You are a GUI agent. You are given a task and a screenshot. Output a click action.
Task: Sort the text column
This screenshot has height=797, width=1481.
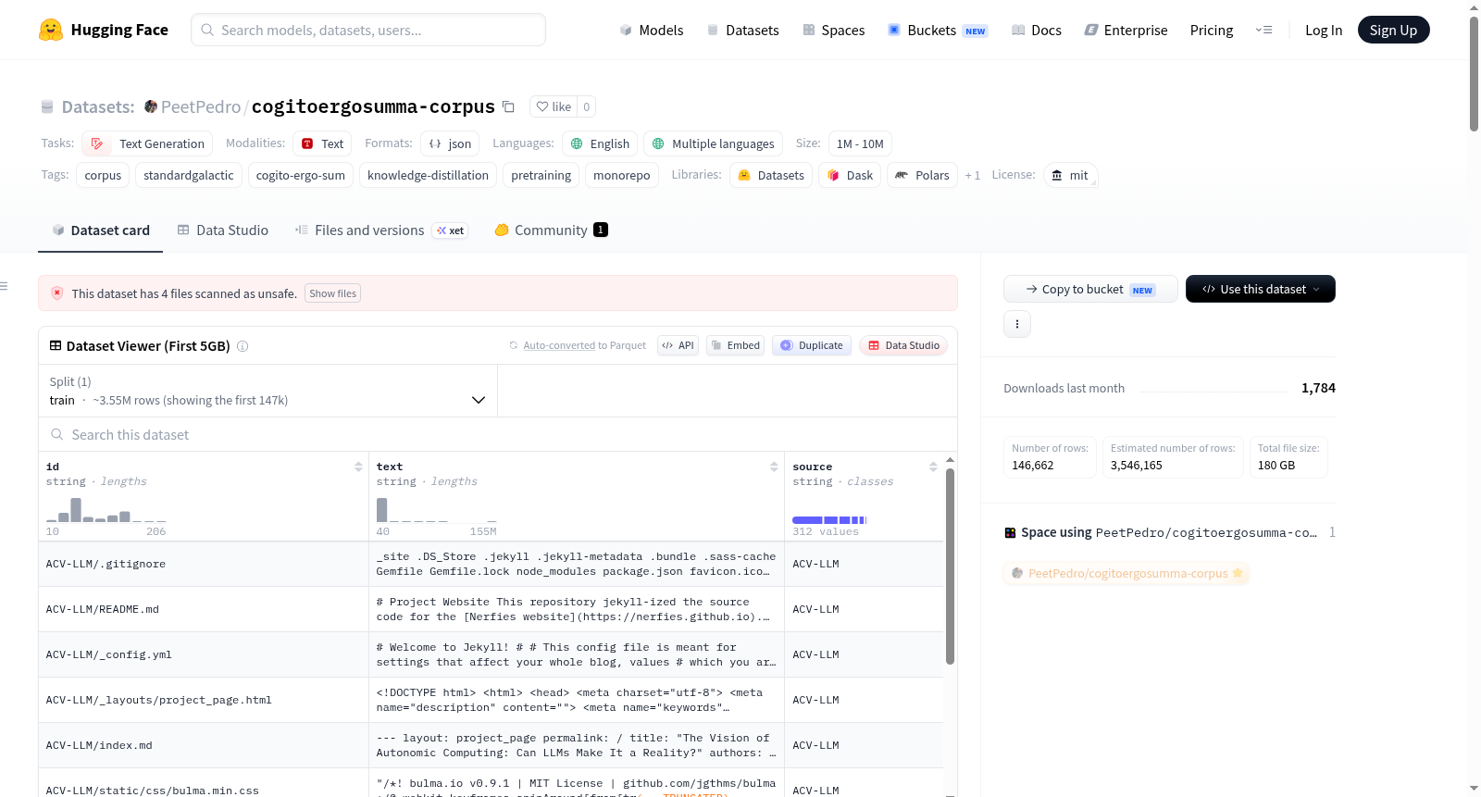[x=774, y=467]
